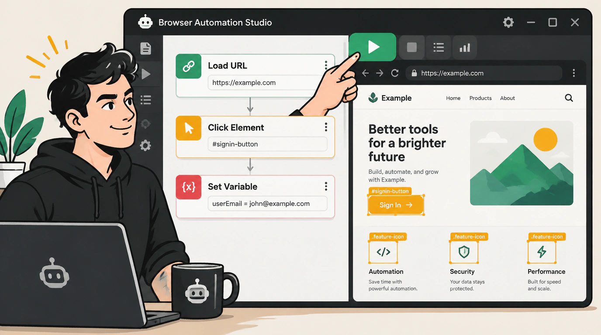Select the play icon in the sidebar
This screenshot has height=335, width=601.
pyautogui.click(x=146, y=74)
